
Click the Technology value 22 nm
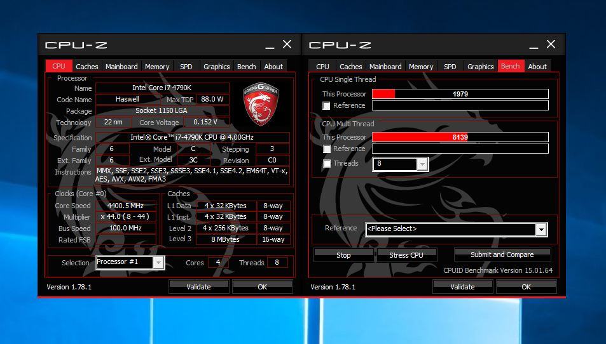click(113, 122)
